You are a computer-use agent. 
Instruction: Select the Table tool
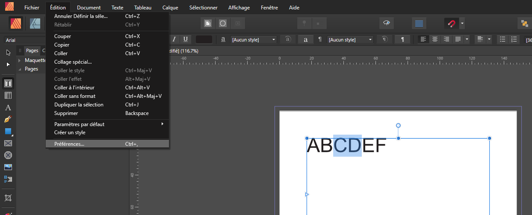(x=8, y=95)
